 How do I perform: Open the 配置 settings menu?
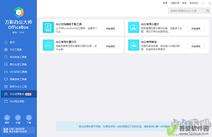point(165,3)
